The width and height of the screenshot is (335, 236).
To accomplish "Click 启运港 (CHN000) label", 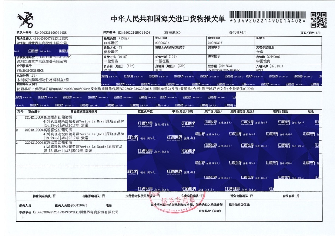I will [268, 57].
